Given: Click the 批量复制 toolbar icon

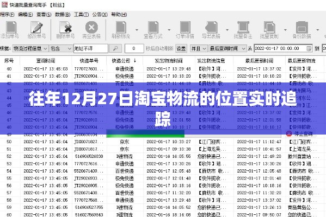Looking at the screenshot, I should click(269, 27).
